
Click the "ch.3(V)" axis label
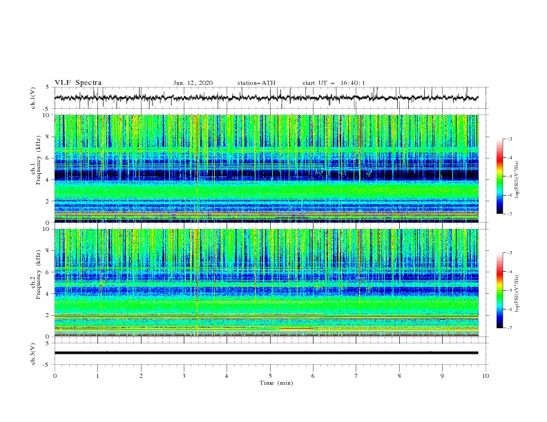pyautogui.click(x=33, y=354)
